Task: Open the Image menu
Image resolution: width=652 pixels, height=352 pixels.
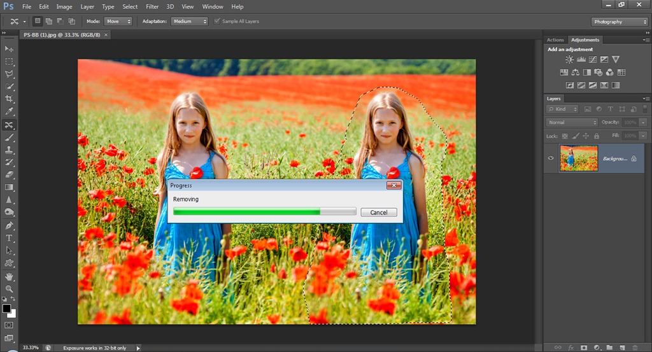Action: click(x=64, y=6)
